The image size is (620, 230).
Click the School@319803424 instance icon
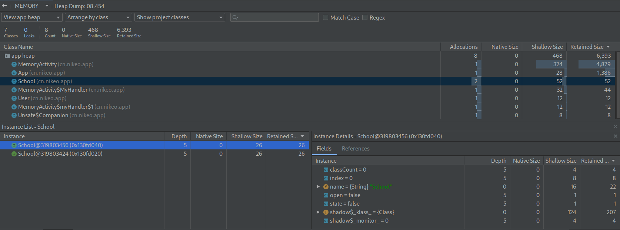click(x=14, y=154)
